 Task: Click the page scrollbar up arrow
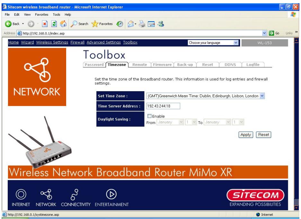pos(297,40)
